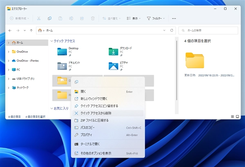Select PC in the navigation pane
The height and width of the screenshot is (167, 245).
[x=27, y=70]
